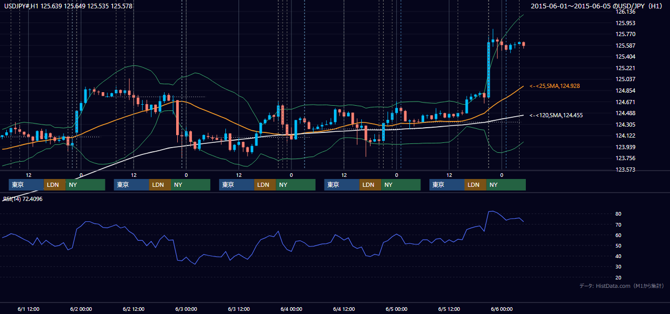Click RSI scale value 70
The width and height of the screenshot is (670, 314).
[x=619, y=225]
